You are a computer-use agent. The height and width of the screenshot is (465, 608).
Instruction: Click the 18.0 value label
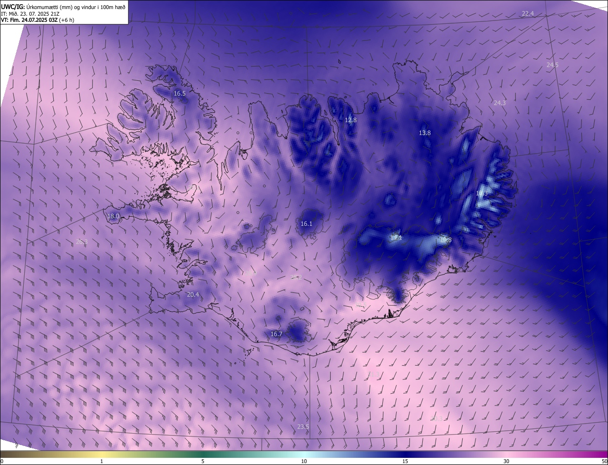click(113, 216)
